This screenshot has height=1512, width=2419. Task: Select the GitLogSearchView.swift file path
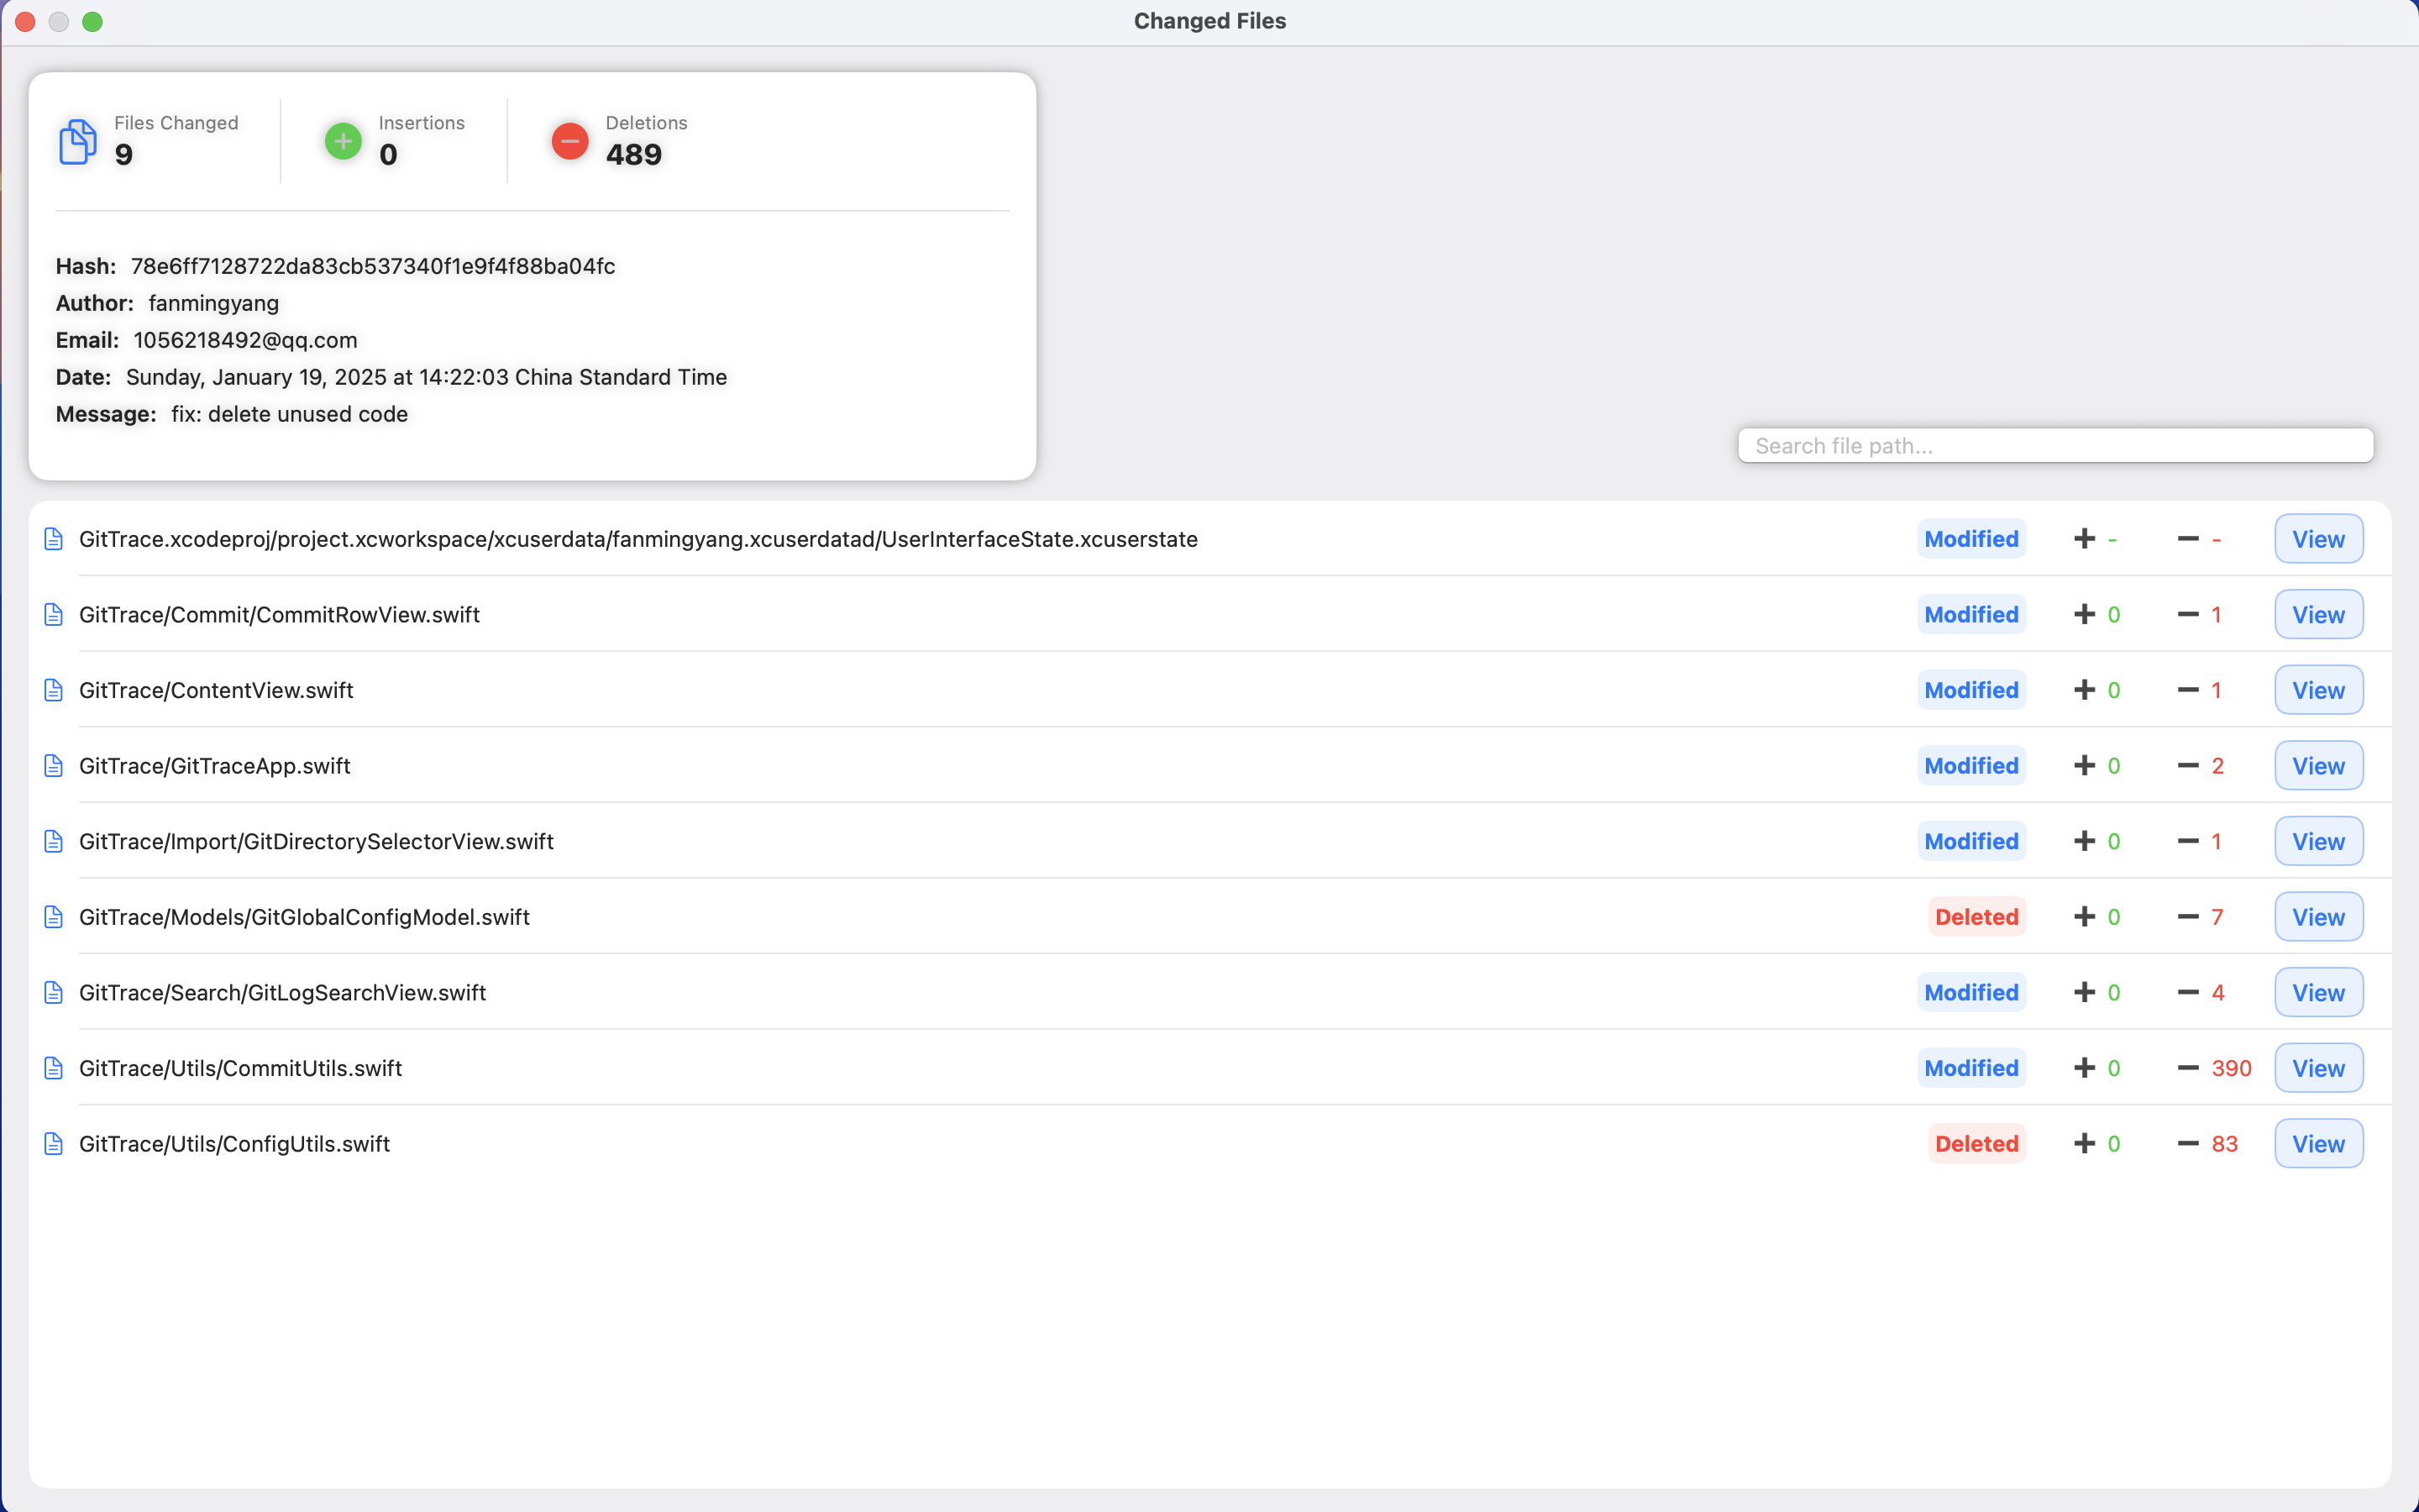(x=283, y=992)
